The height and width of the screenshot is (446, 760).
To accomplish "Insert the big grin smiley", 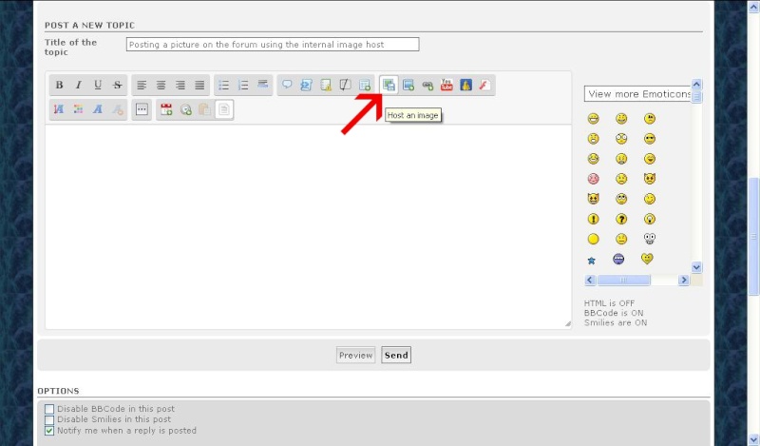I will coord(593,119).
